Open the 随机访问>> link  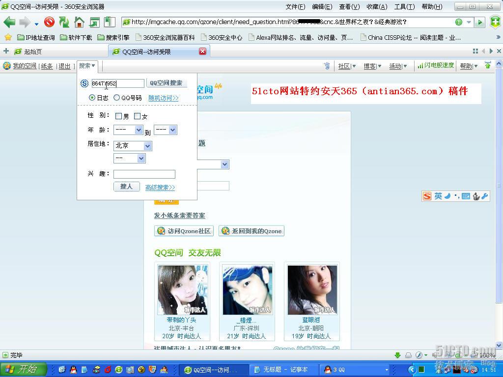point(163,98)
